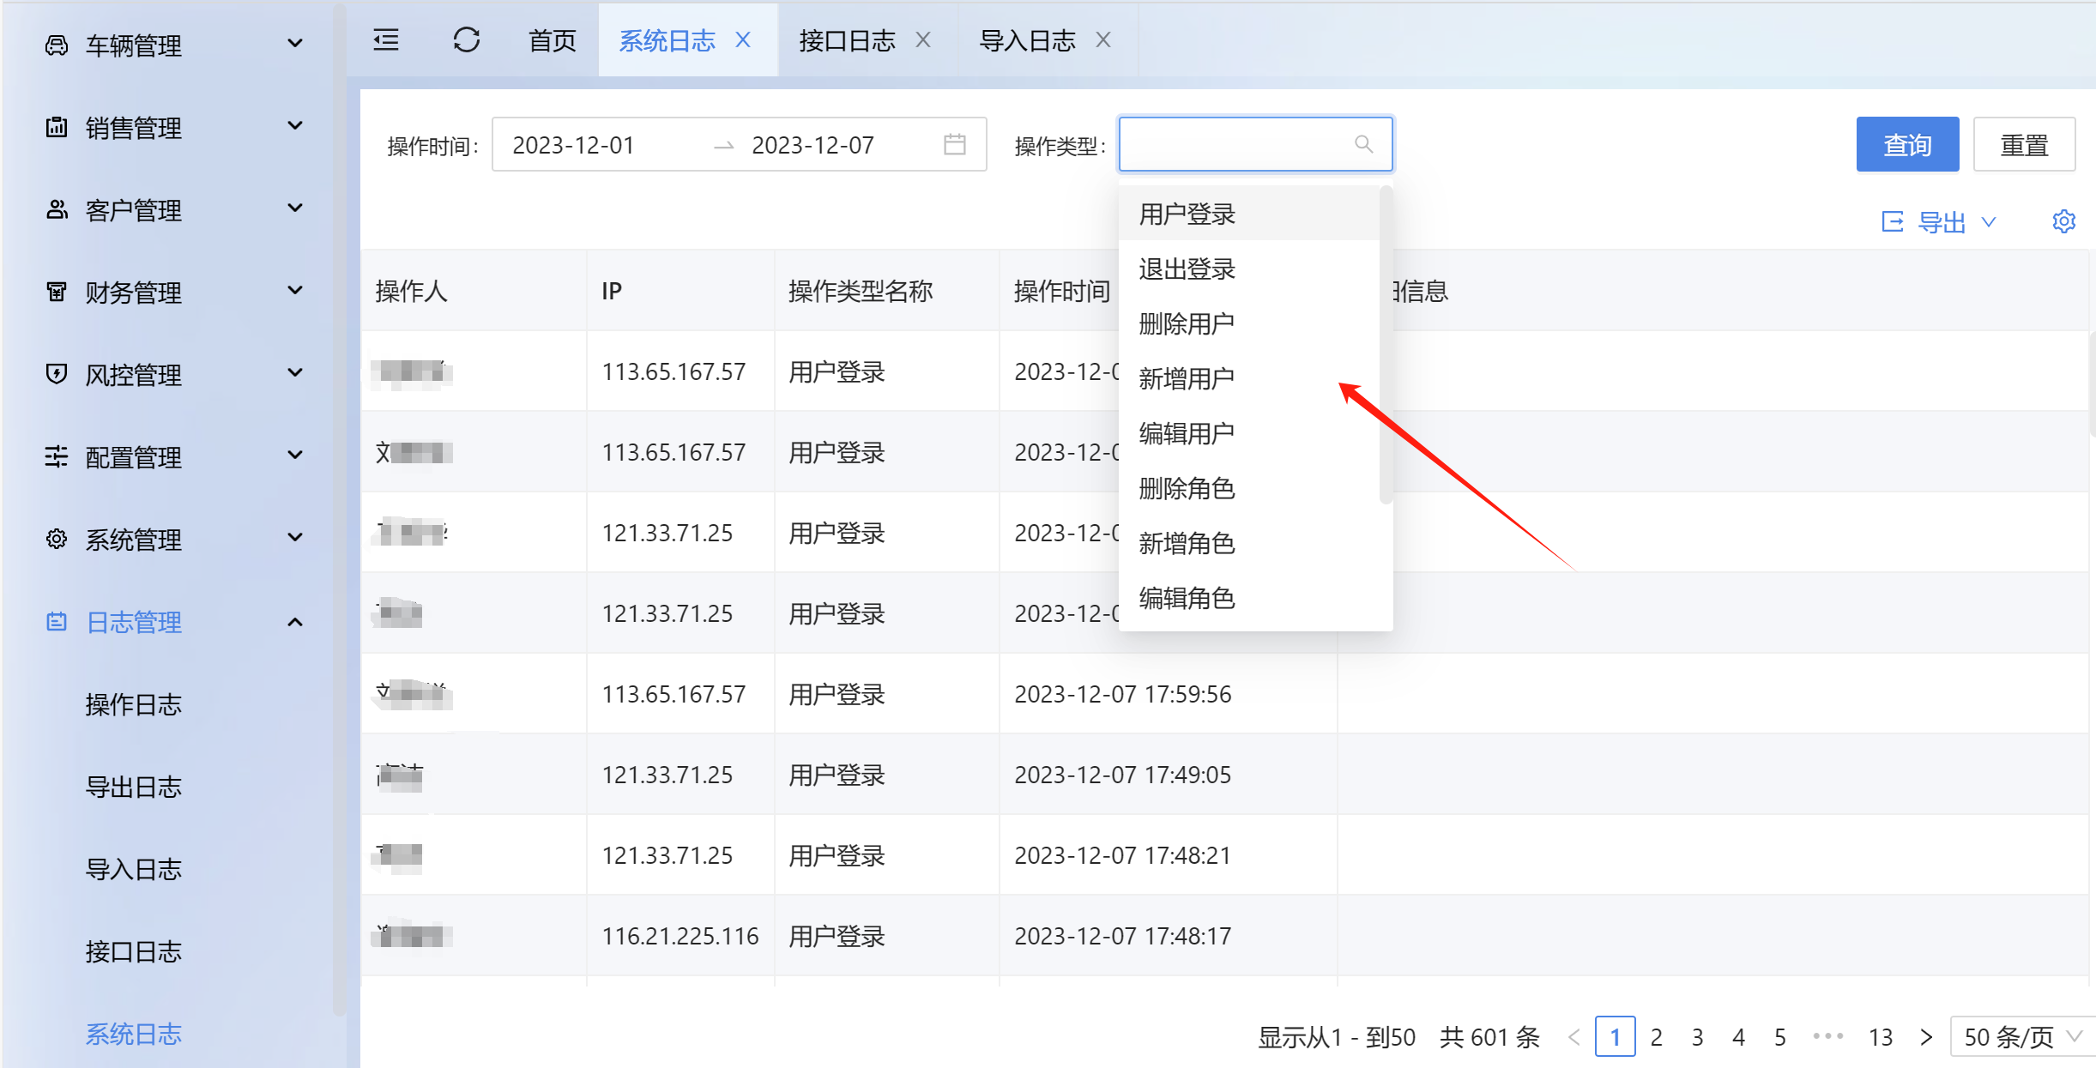Select 新增用户 from the dropdown list
This screenshot has width=2096, height=1068.
(x=1187, y=378)
